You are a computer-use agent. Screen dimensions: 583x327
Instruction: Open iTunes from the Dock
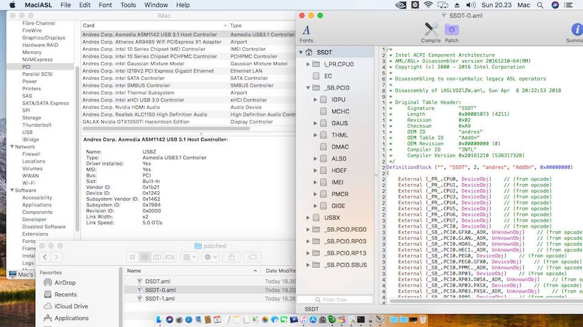[304, 320]
